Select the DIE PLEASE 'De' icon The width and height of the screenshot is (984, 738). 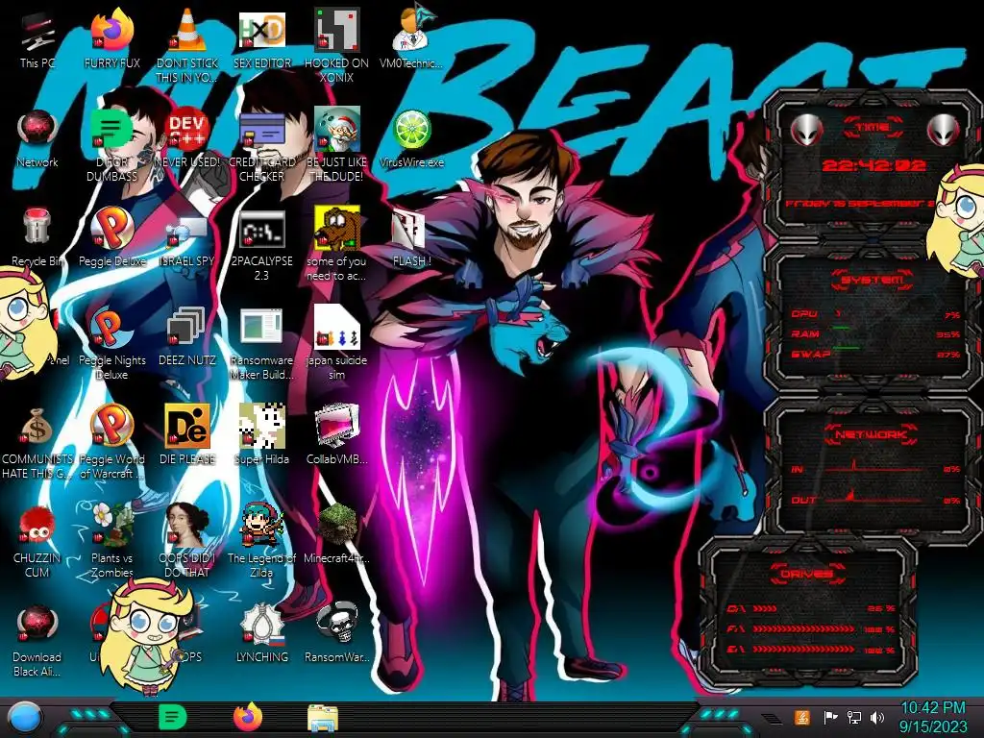click(x=187, y=426)
